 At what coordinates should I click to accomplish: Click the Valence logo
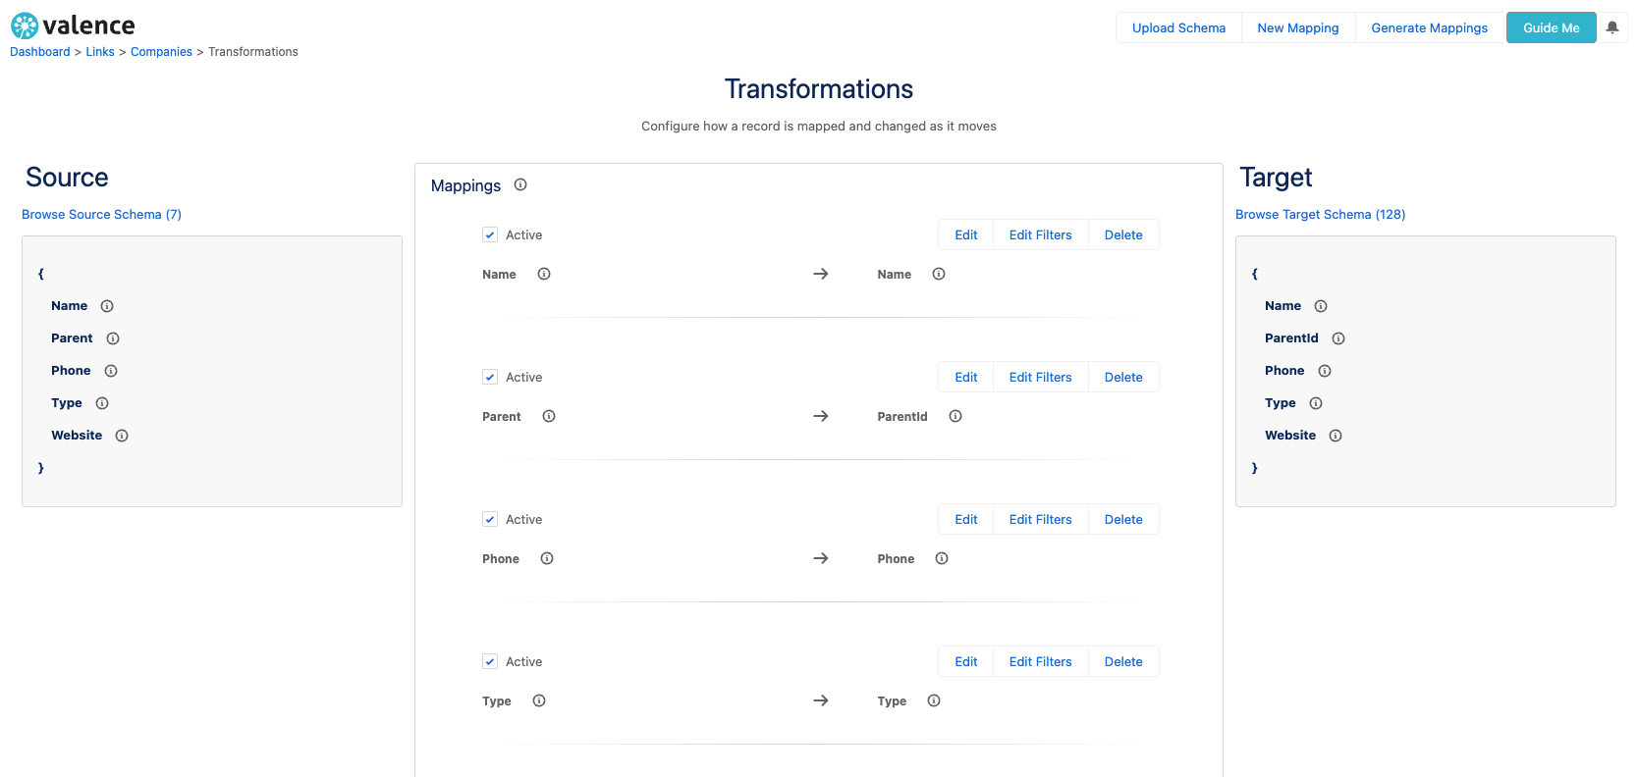pyautogui.click(x=73, y=26)
